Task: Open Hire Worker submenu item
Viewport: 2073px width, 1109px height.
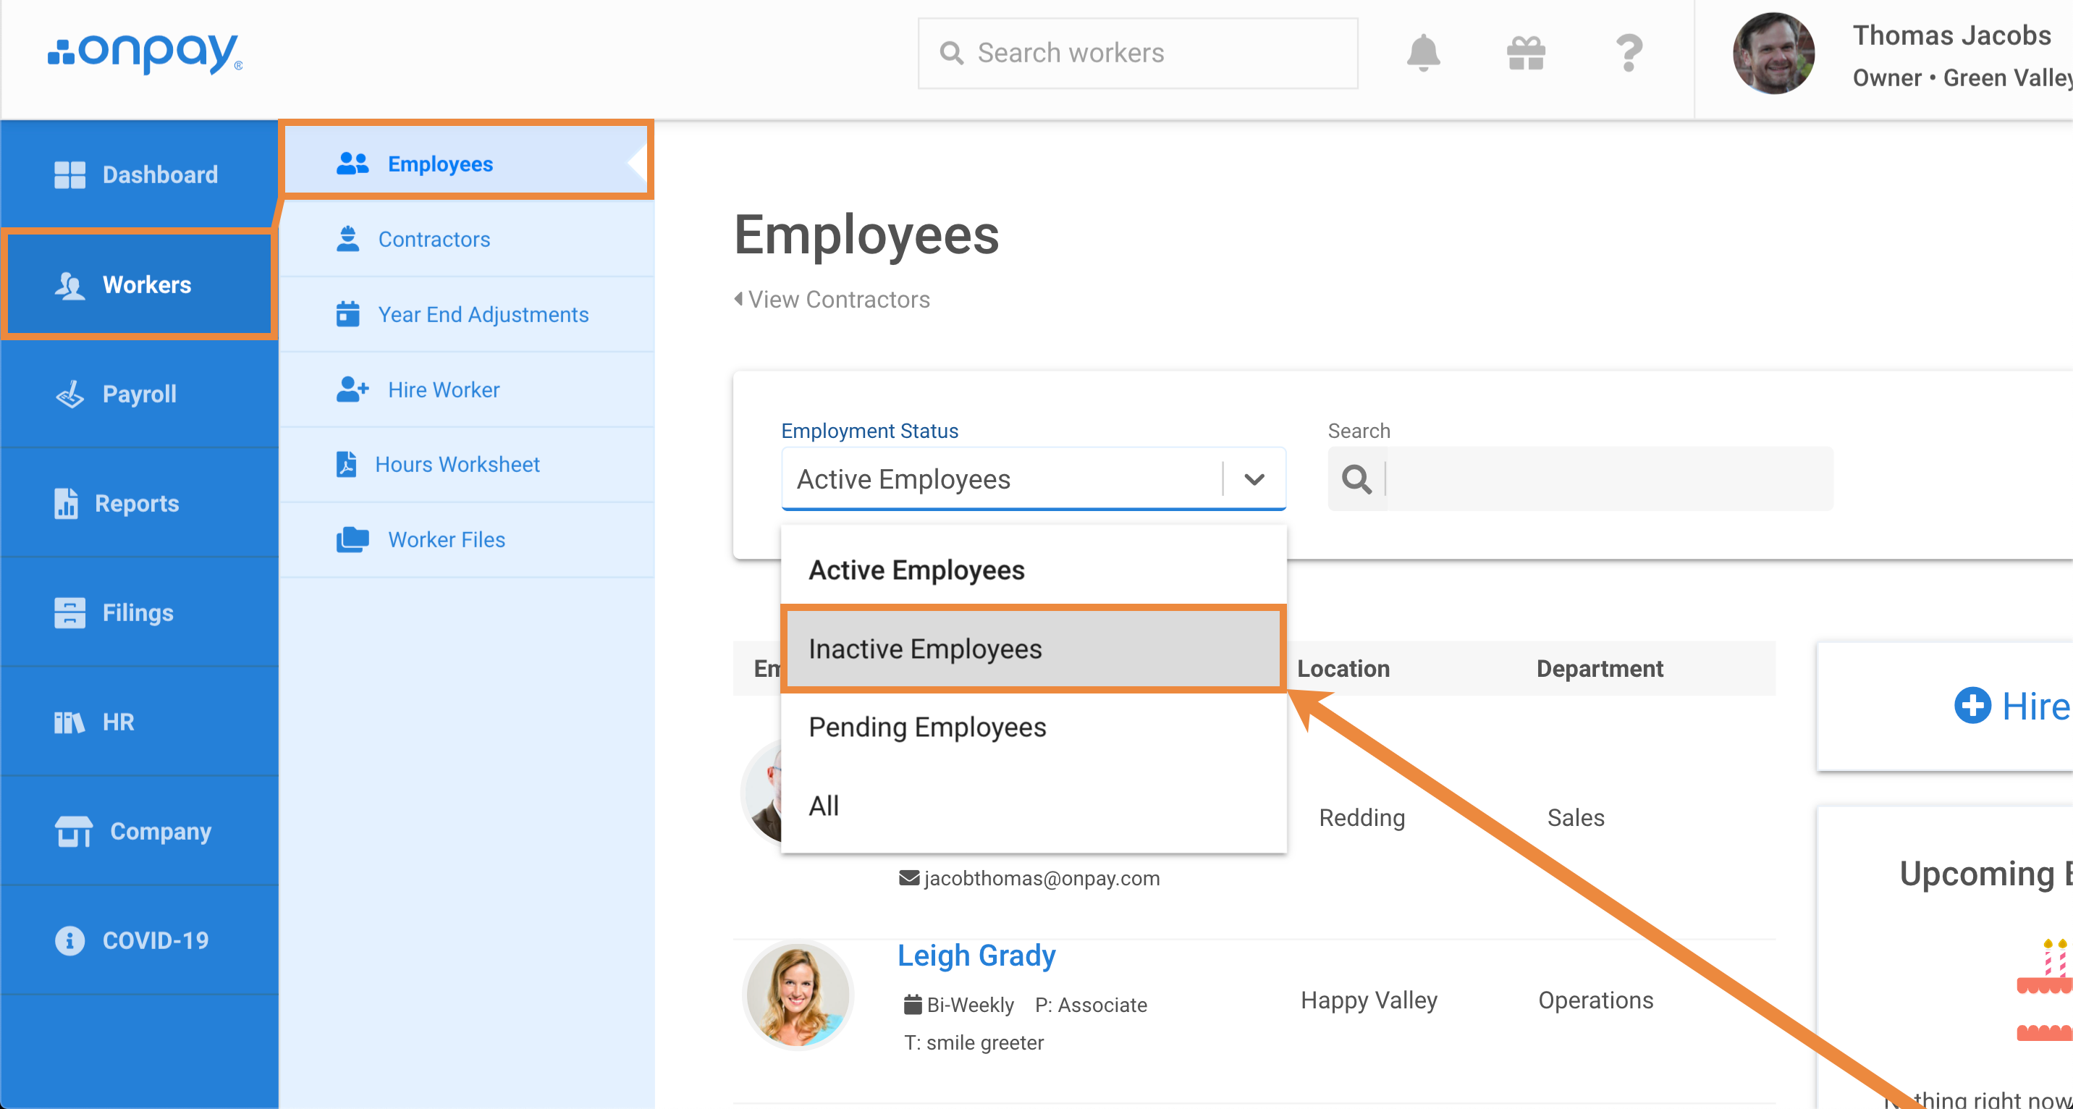Action: (466, 389)
